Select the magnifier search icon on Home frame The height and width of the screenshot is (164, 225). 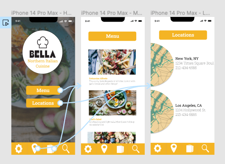(66, 149)
